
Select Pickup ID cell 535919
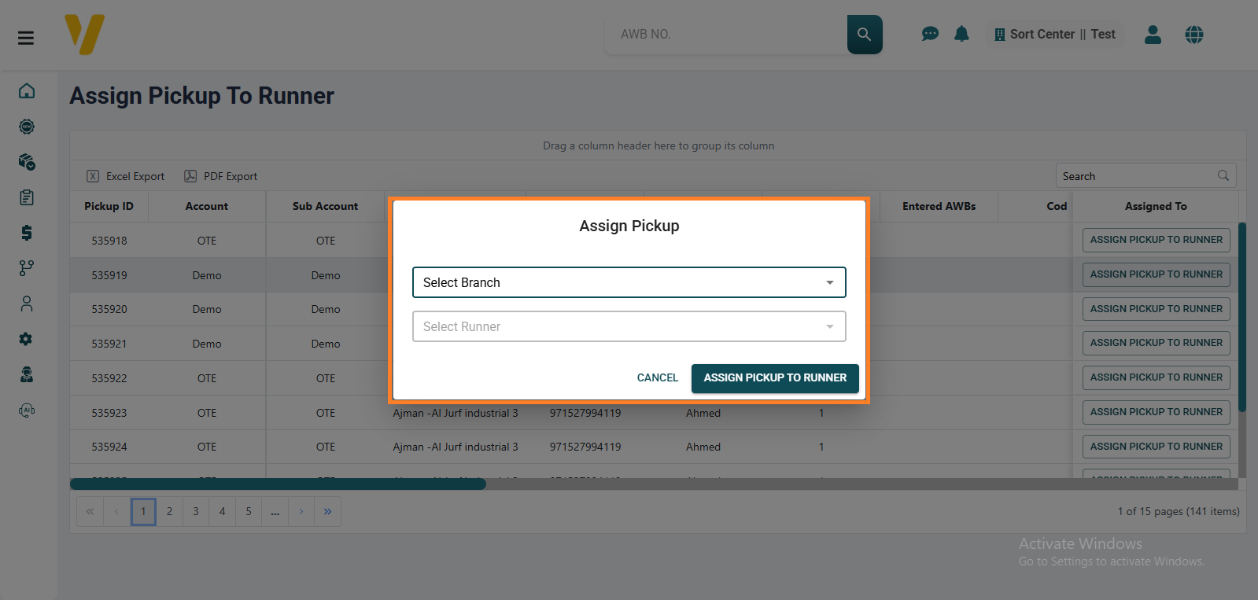point(109,275)
